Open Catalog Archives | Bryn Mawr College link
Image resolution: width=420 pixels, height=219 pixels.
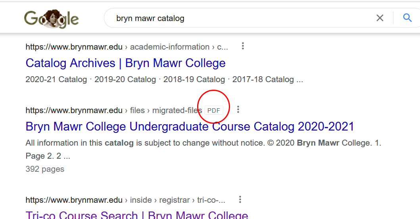125,63
